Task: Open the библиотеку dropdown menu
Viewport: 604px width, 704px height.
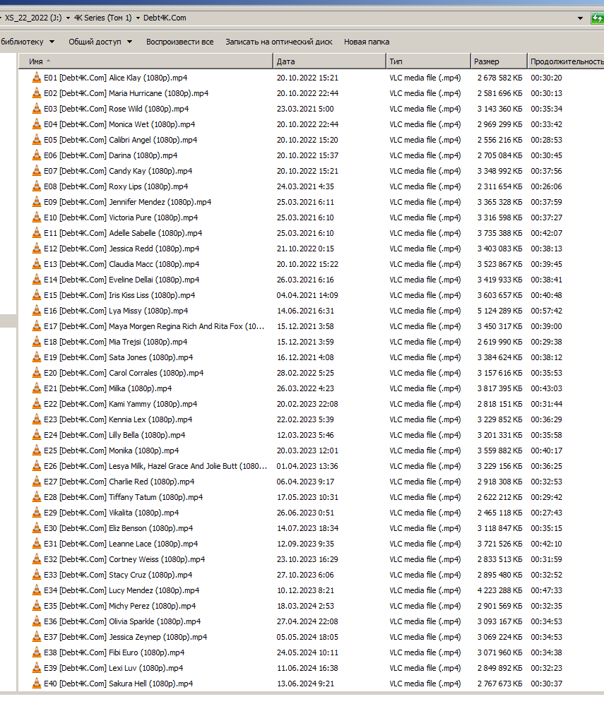Action: pyautogui.click(x=27, y=42)
